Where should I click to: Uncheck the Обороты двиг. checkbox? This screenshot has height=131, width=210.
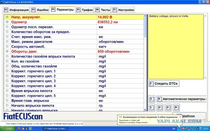[x=7, y=51]
